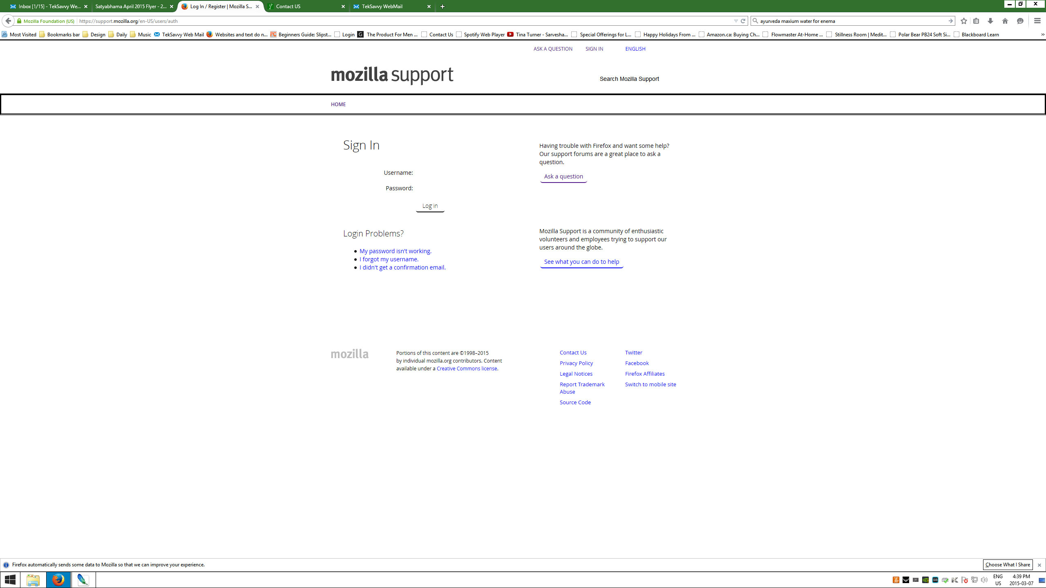Click HOME in the navigation bar

point(338,104)
